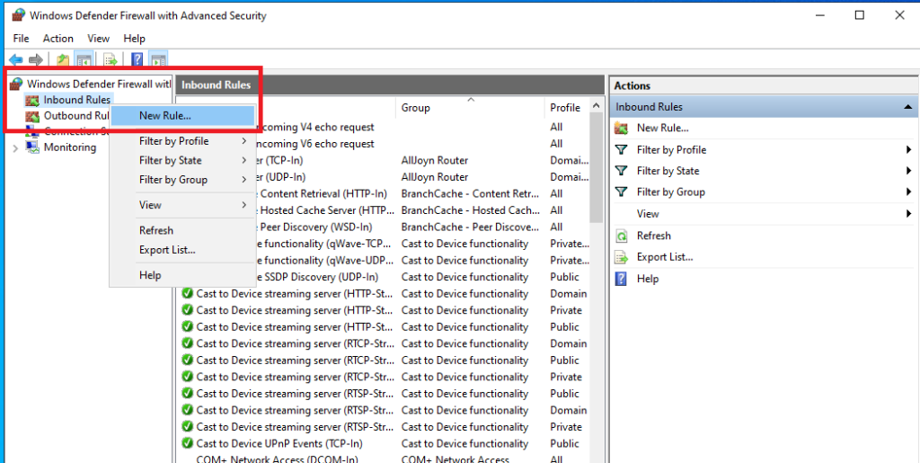Open the Action menu

(58, 38)
